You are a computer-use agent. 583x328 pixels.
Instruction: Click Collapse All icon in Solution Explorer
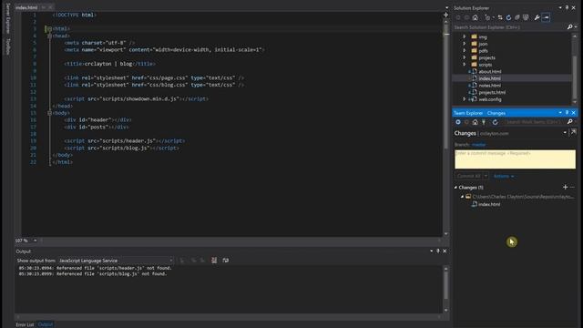pos(517,17)
